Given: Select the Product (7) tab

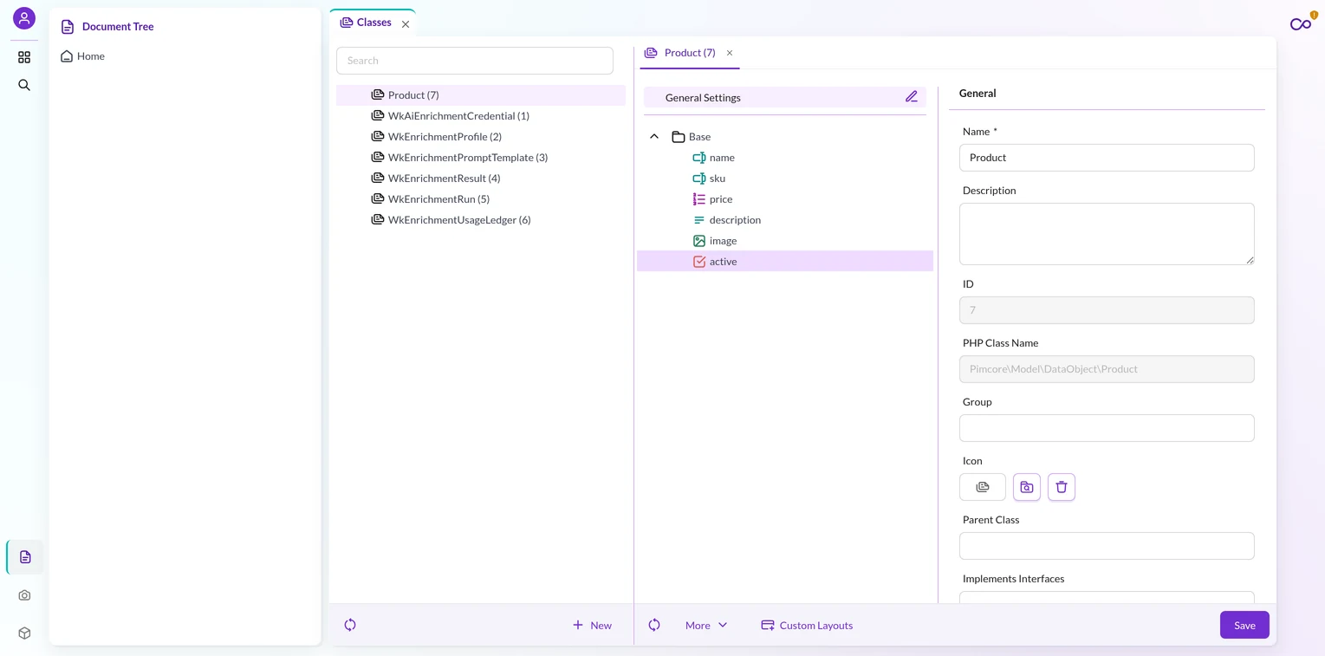Looking at the screenshot, I should [x=680, y=53].
